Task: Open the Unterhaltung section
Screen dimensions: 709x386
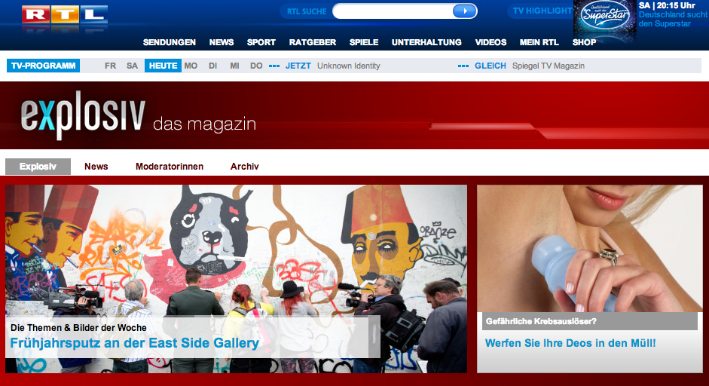Action: [x=426, y=42]
